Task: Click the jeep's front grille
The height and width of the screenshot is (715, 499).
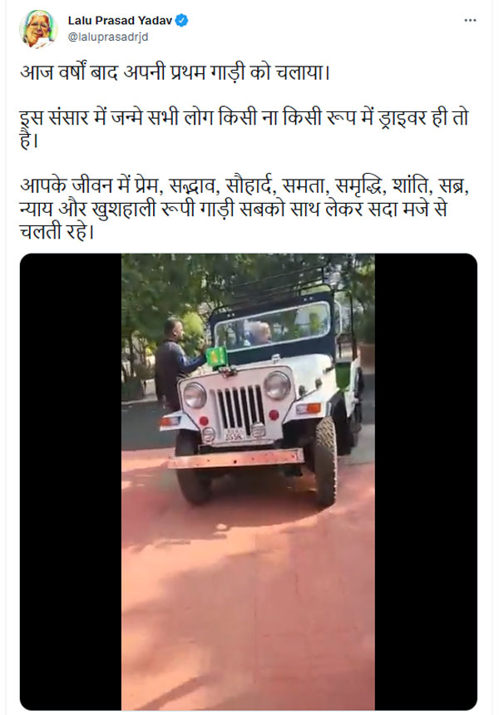Action: click(240, 408)
